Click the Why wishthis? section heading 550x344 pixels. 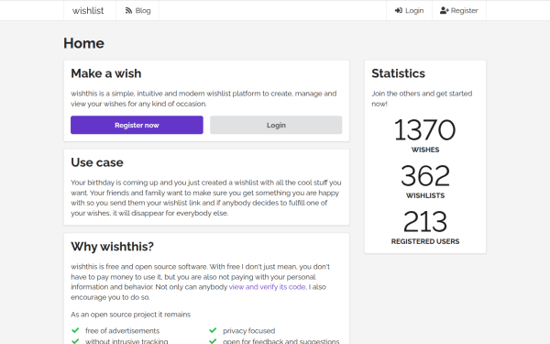coord(112,247)
